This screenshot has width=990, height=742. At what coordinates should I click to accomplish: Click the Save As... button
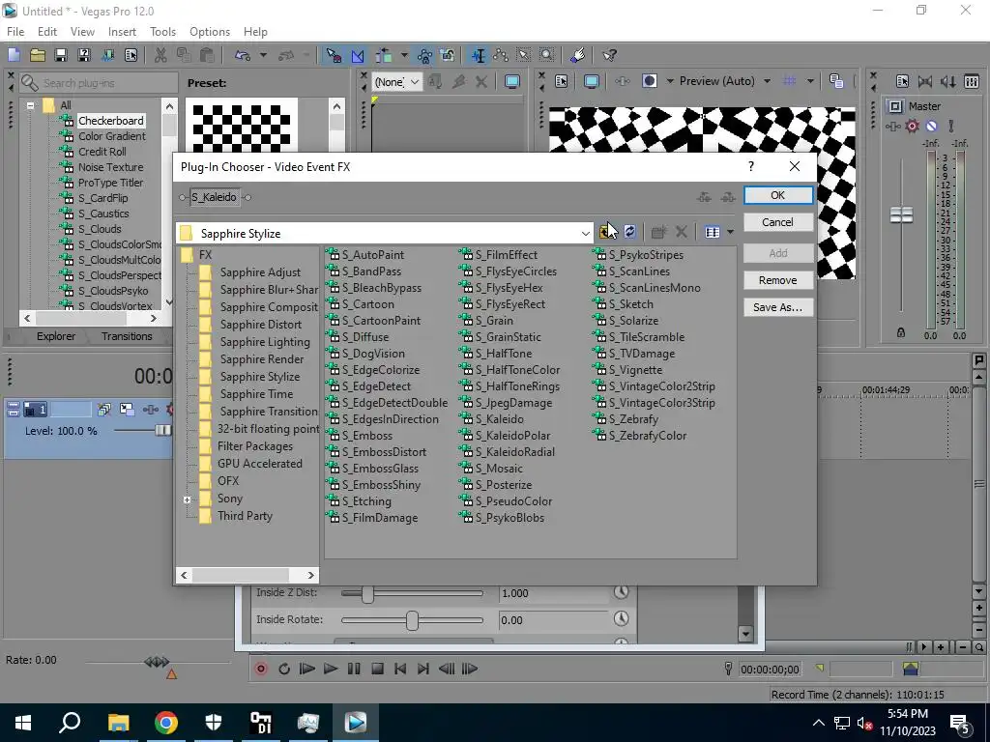(778, 307)
